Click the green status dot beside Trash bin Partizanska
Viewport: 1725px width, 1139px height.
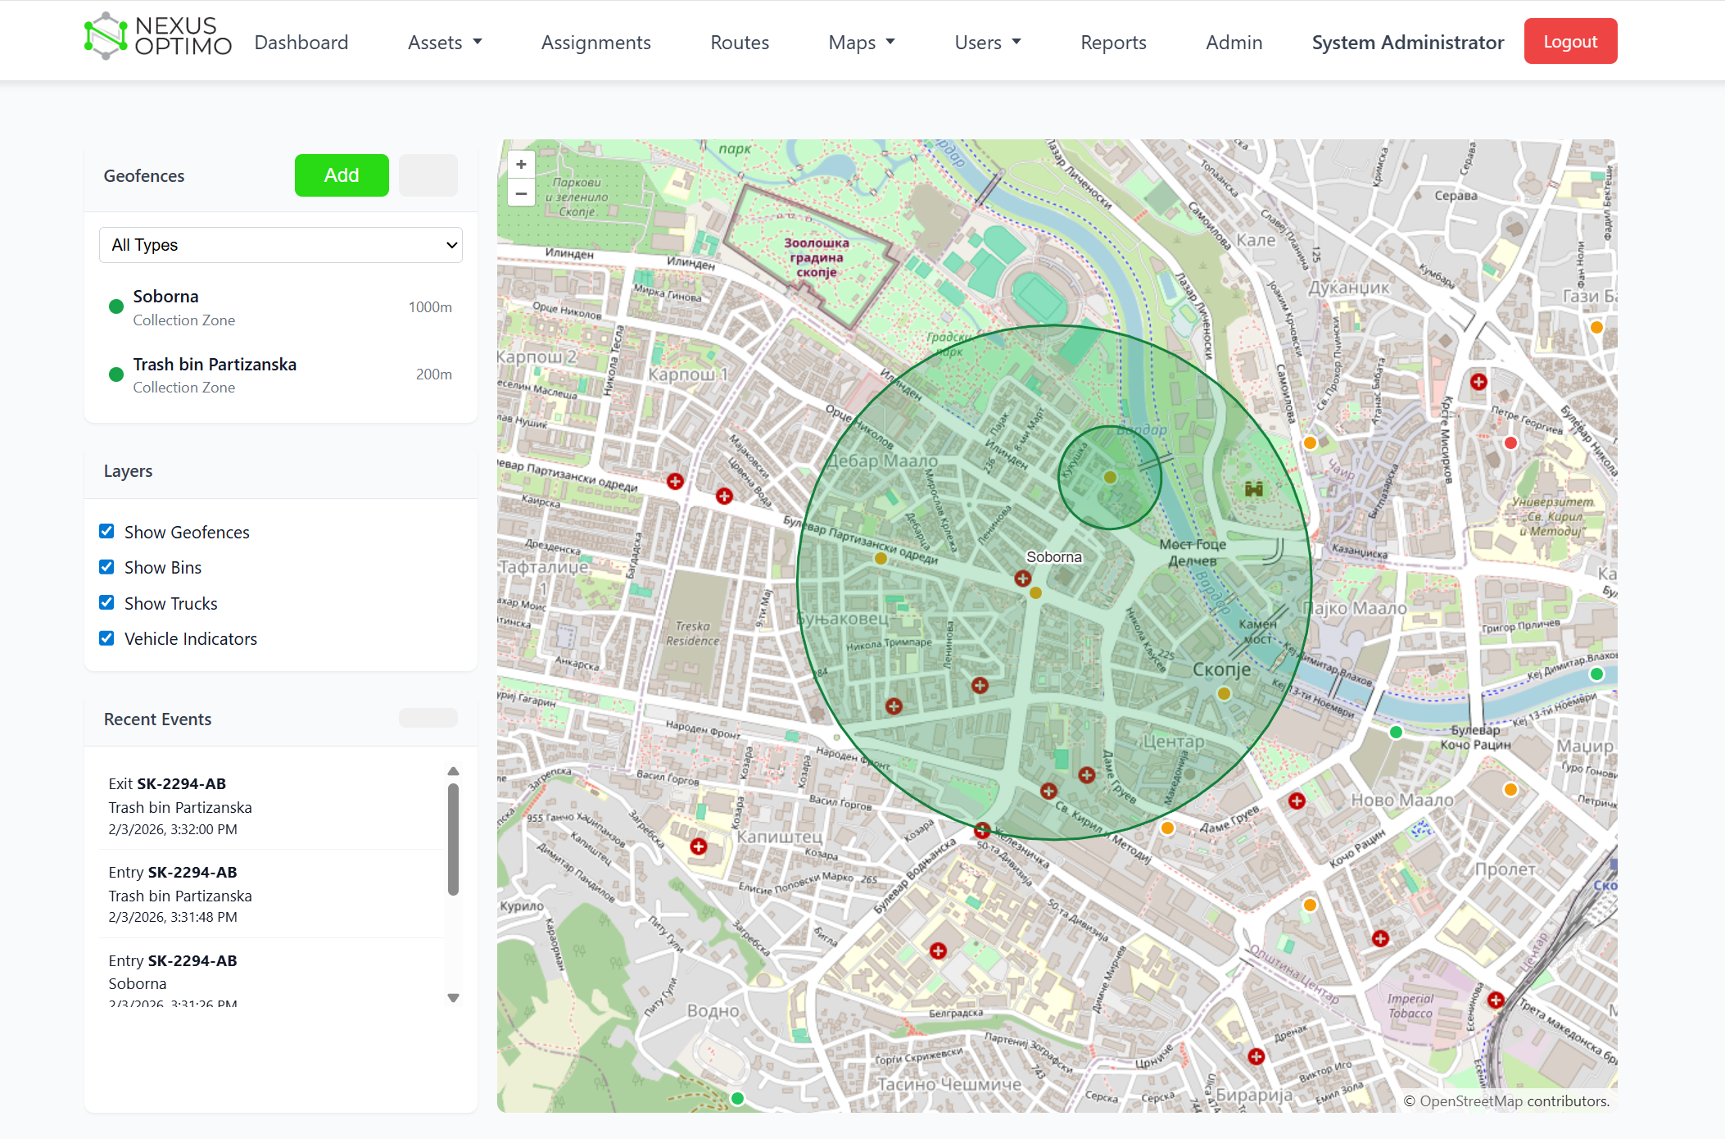[115, 374]
